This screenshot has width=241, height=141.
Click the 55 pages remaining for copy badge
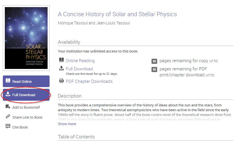[154, 61]
